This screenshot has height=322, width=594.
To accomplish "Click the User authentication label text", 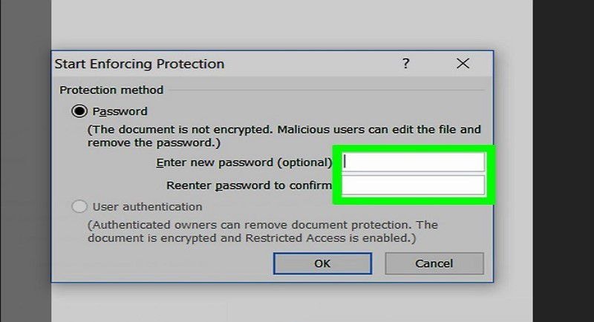I will 147,207.
